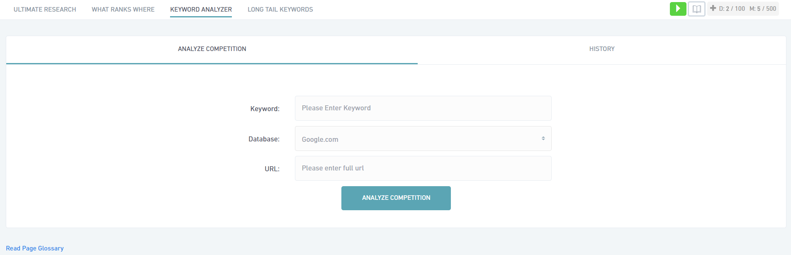Click the Keyword: field label

point(265,109)
